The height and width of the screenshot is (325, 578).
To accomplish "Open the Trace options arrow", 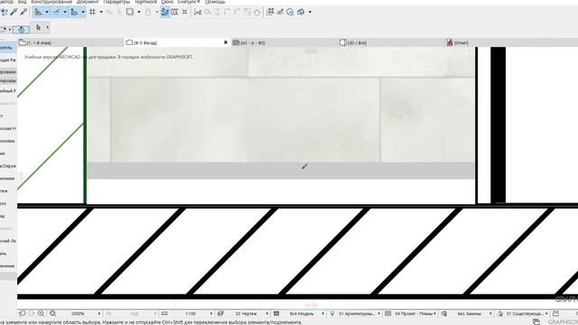I will (x=138, y=12).
